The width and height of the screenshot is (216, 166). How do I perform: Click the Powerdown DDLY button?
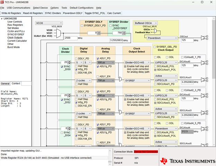pos(73,13)
